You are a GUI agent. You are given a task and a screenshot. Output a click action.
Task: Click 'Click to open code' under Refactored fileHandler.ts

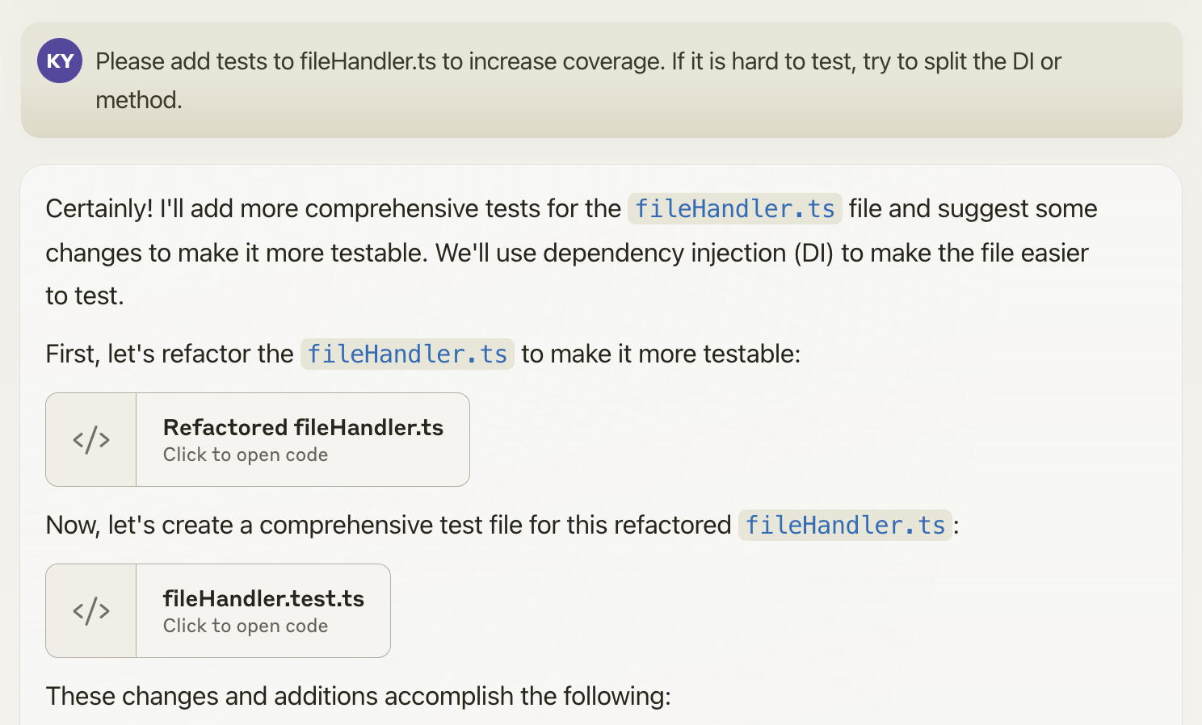(246, 455)
